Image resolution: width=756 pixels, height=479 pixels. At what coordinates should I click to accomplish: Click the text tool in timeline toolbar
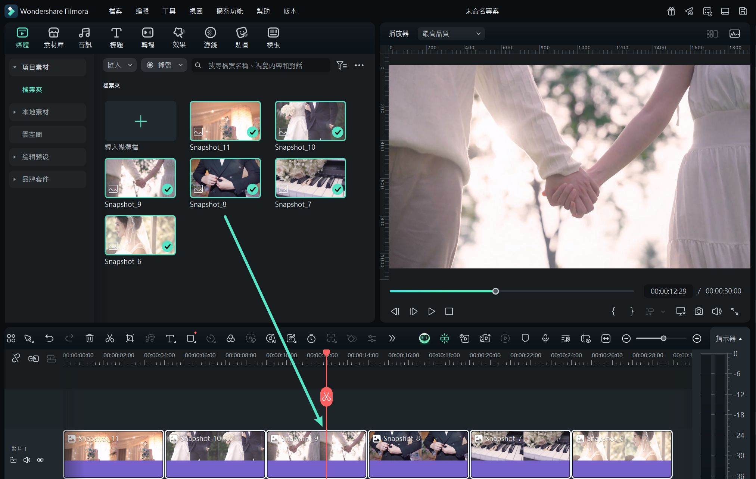(x=170, y=338)
